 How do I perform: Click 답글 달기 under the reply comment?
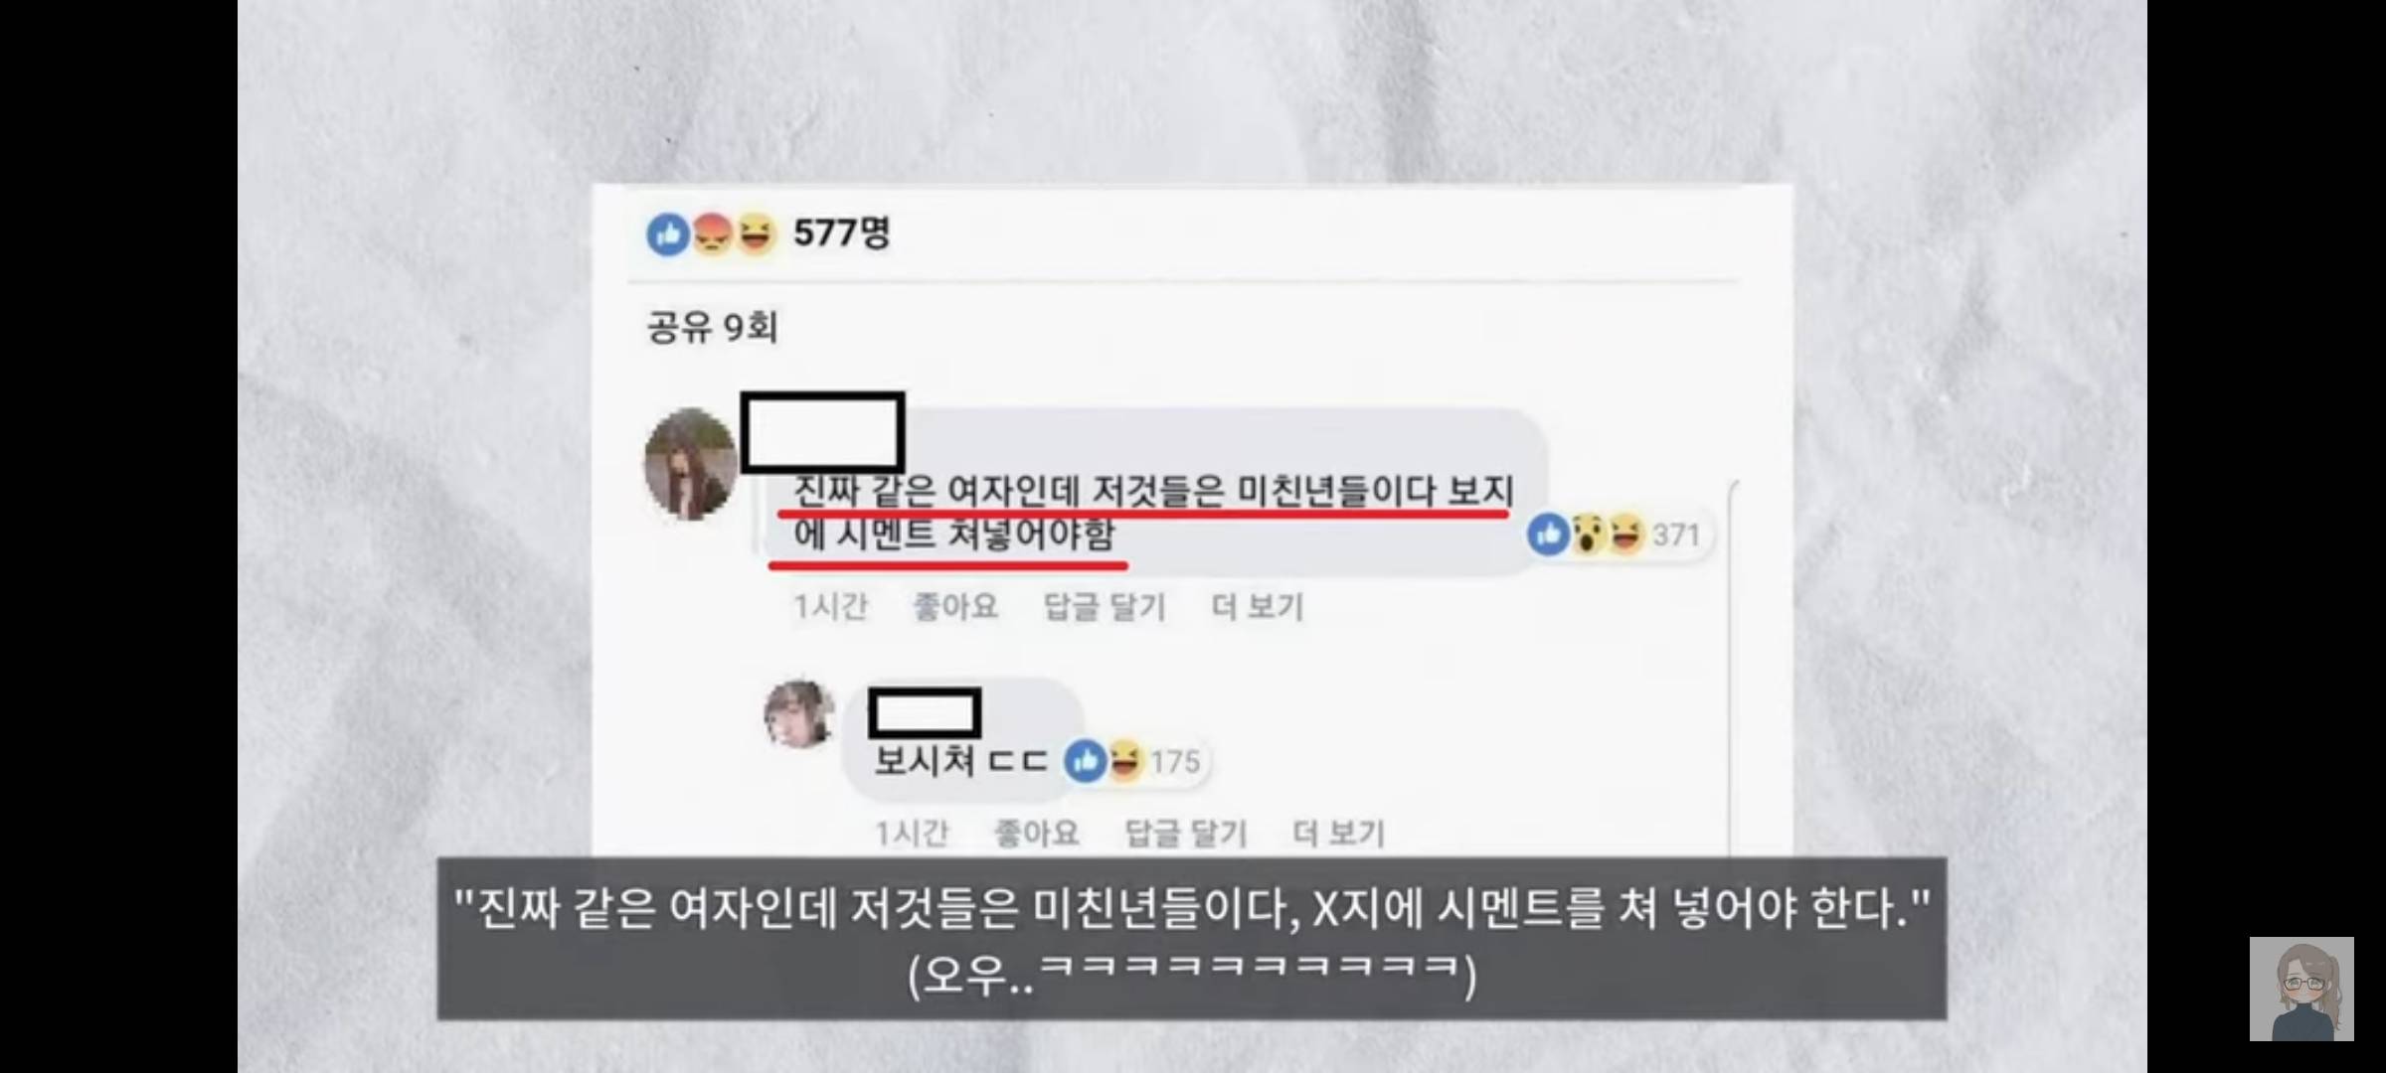coord(1186,833)
